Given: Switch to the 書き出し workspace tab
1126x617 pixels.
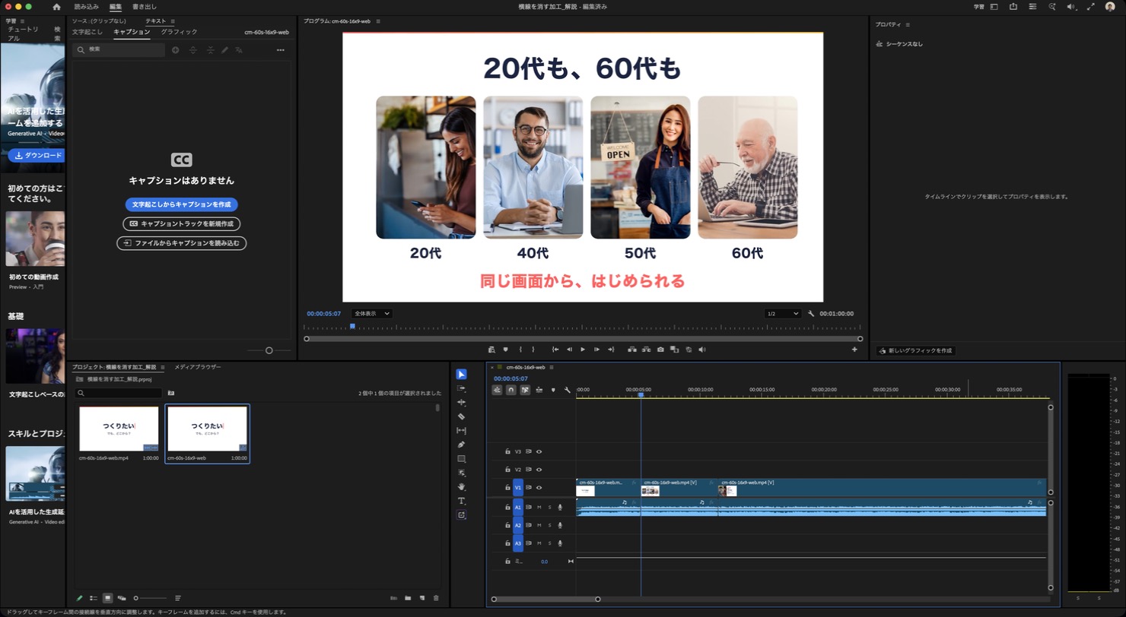Looking at the screenshot, I should [145, 6].
